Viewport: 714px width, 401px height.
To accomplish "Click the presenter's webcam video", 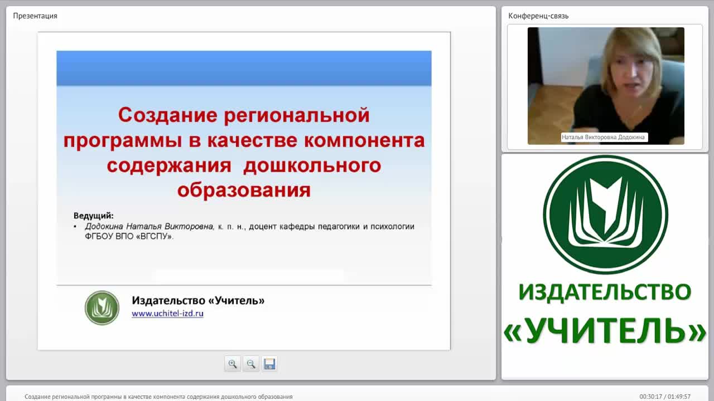I will 606,86.
